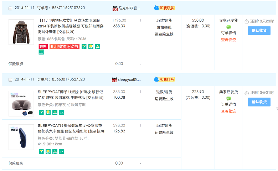This screenshot has height=171, width=278.
Task: Request 退款/退货 for the 腰椎保健靠垫
Action: (x=164, y=126)
